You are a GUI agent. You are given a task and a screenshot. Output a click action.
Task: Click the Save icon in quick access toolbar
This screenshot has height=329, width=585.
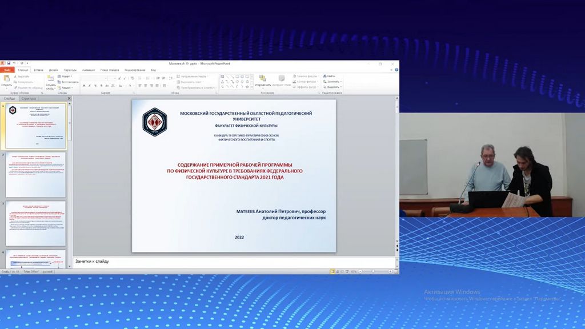(x=9, y=63)
